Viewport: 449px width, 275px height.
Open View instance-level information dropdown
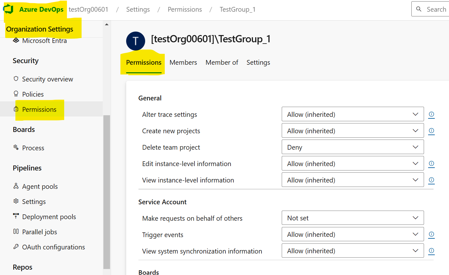tap(353, 180)
